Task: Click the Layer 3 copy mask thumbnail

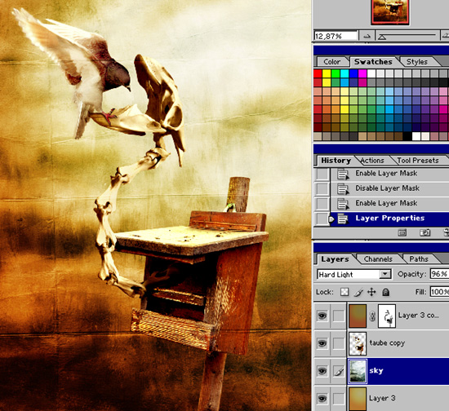Action: pos(387,316)
